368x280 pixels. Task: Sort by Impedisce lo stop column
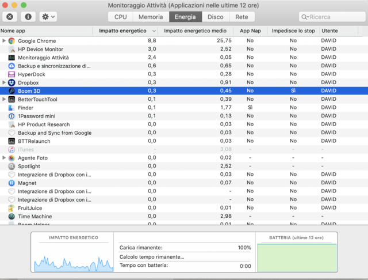(293, 31)
